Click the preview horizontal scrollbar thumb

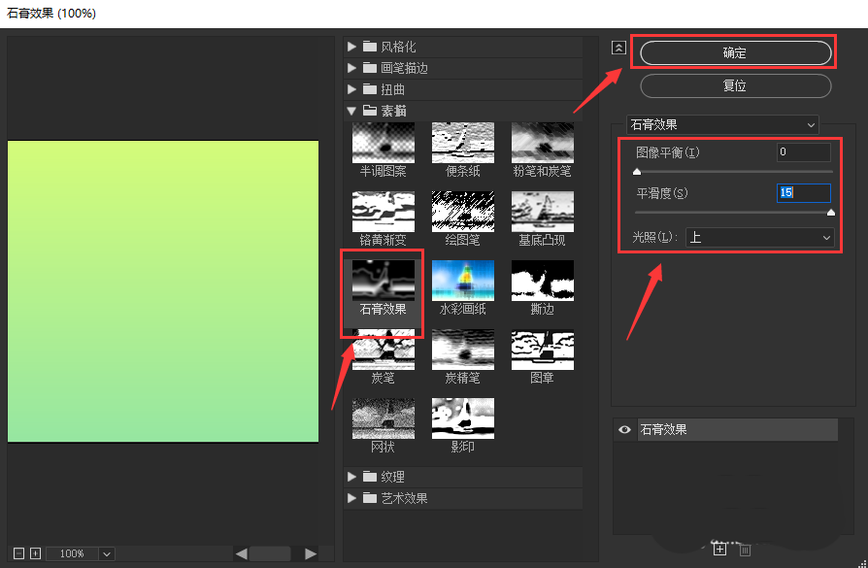(x=270, y=553)
